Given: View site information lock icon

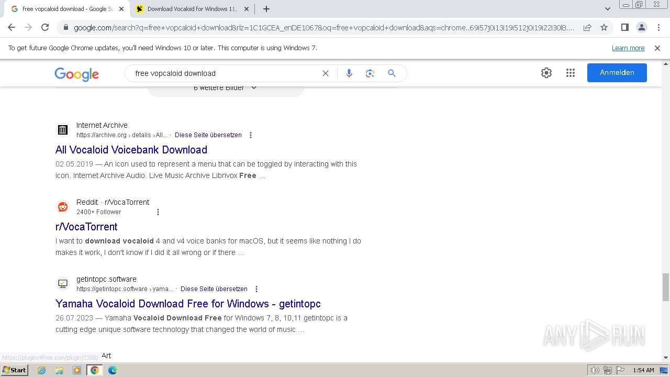Looking at the screenshot, I should [65, 27].
